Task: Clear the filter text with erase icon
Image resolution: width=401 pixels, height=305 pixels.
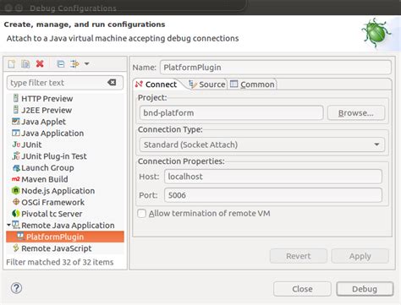Action: click(112, 82)
